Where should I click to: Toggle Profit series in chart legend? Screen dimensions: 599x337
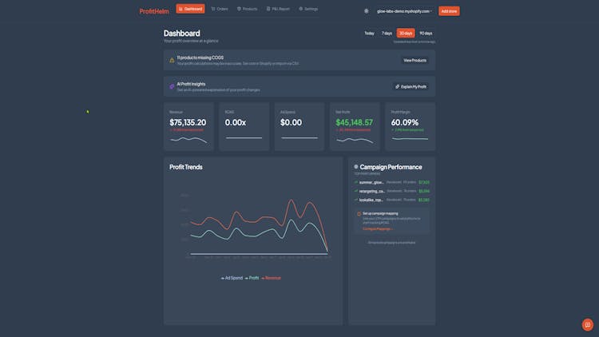point(252,278)
